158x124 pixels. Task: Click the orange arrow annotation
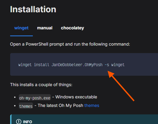pos(121,86)
